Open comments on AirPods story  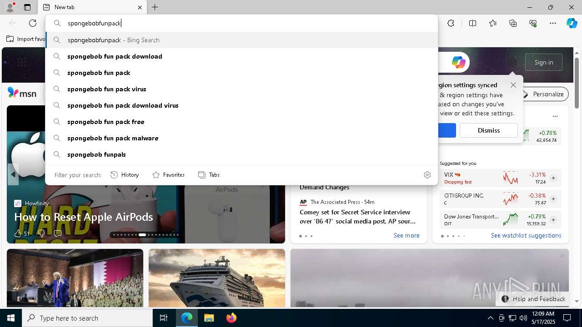(58, 233)
